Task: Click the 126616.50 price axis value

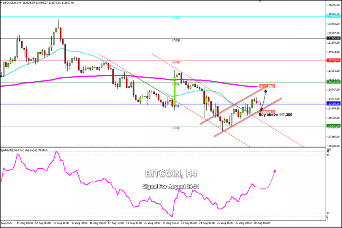Action: pos(333,5)
